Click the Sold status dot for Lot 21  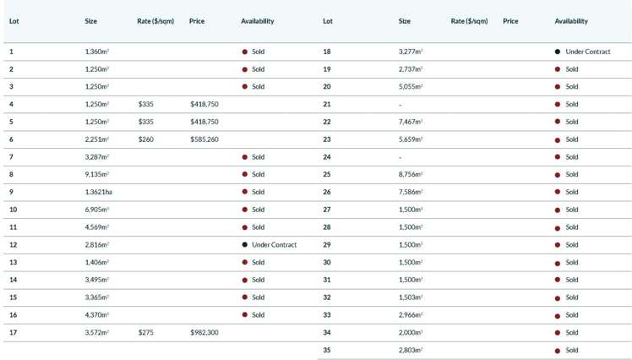click(558, 104)
